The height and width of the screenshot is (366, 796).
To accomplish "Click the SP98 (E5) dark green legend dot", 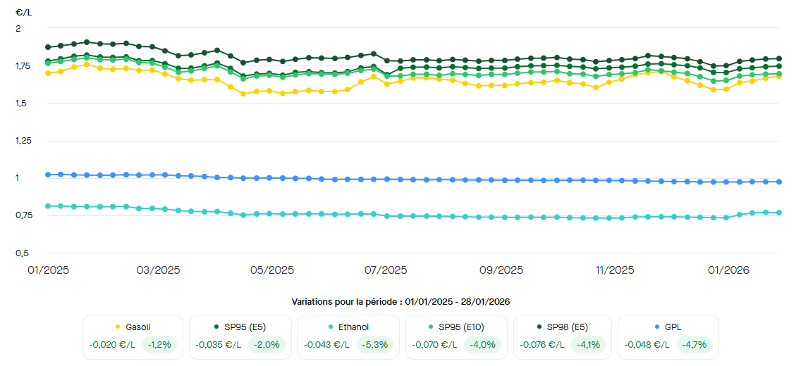I will (539, 327).
